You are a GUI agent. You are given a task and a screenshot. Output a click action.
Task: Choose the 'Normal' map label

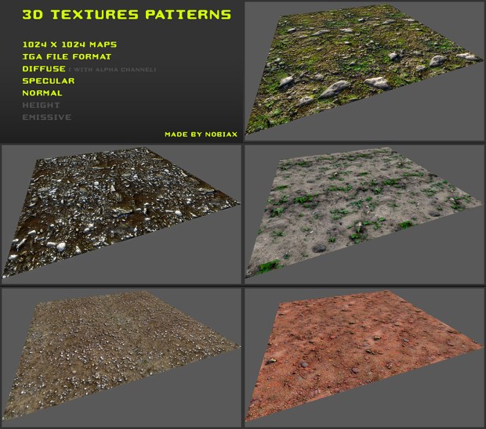43,92
